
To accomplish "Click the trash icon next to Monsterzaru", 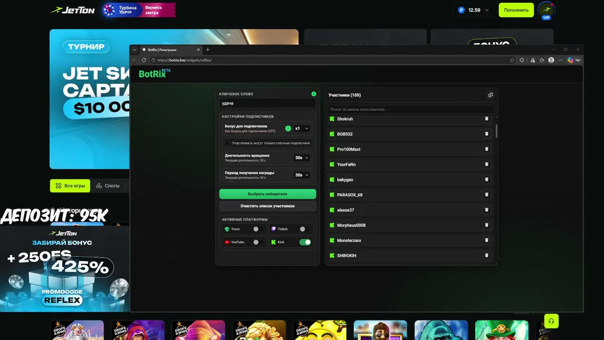I will tap(487, 240).
